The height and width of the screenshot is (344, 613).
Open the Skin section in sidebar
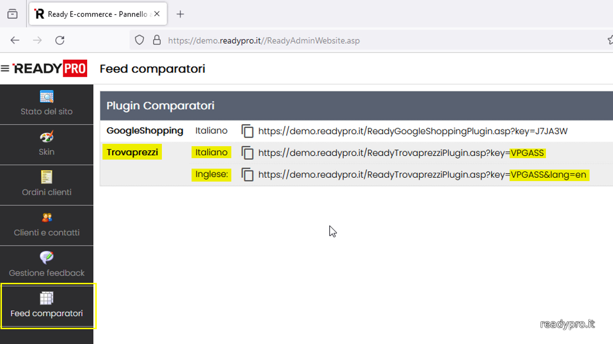(x=46, y=145)
